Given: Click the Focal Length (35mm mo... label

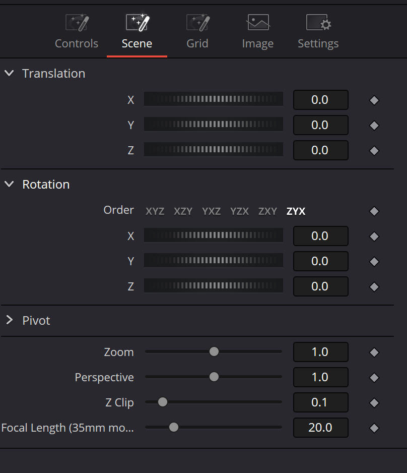Looking at the screenshot, I should [x=67, y=428].
